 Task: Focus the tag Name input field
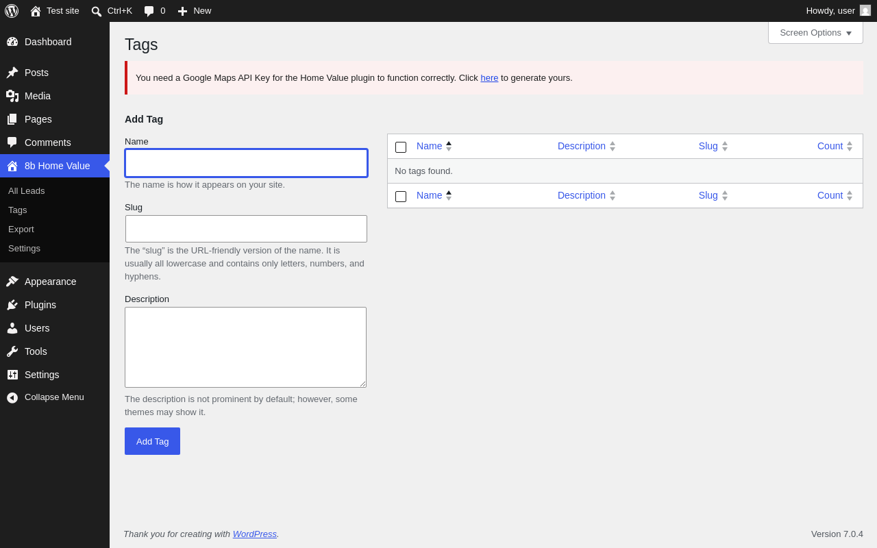[x=246, y=163]
